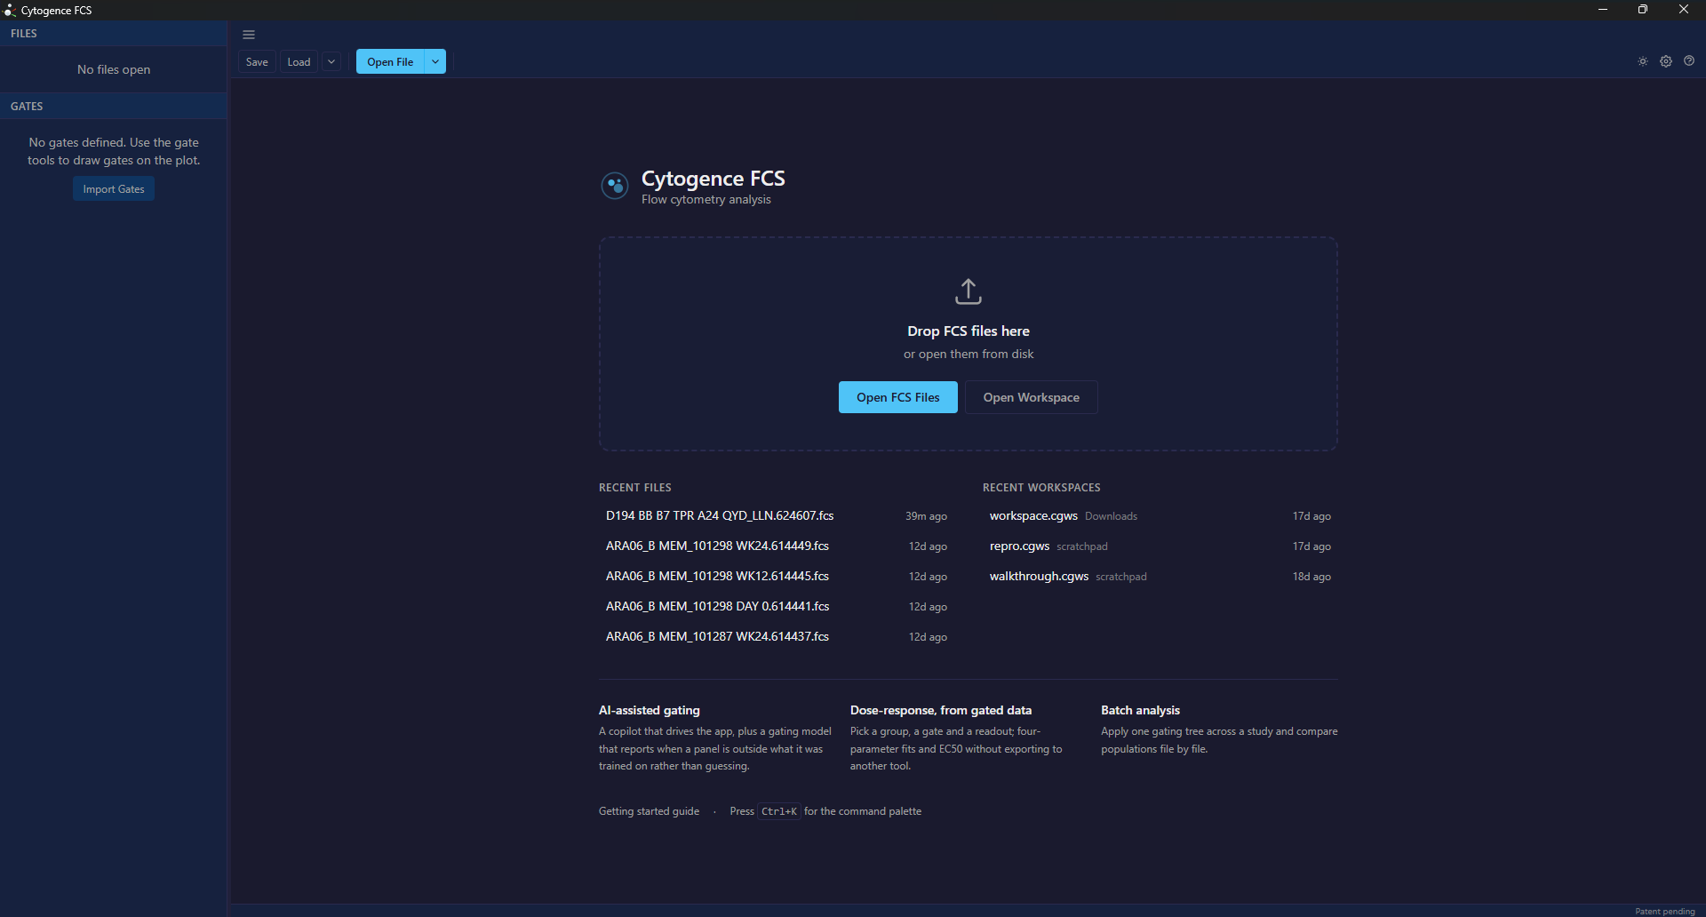The height and width of the screenshot is (917, 1706).
Task: Open recent file ARA06_B MEM_101298 WK24.614449.fcs
Action: (777, 546)
